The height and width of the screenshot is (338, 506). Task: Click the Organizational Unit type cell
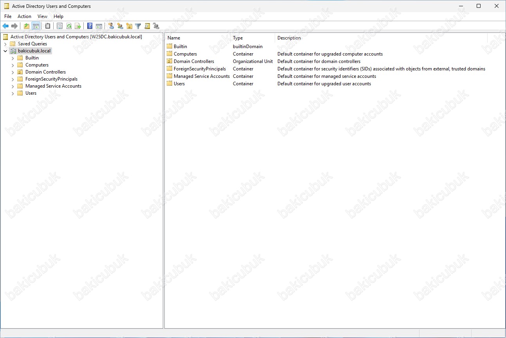tap(253, 61)
